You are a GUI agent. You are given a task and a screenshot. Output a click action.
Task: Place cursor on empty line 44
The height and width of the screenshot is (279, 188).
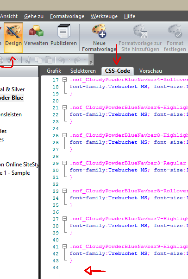click(123, 267)
